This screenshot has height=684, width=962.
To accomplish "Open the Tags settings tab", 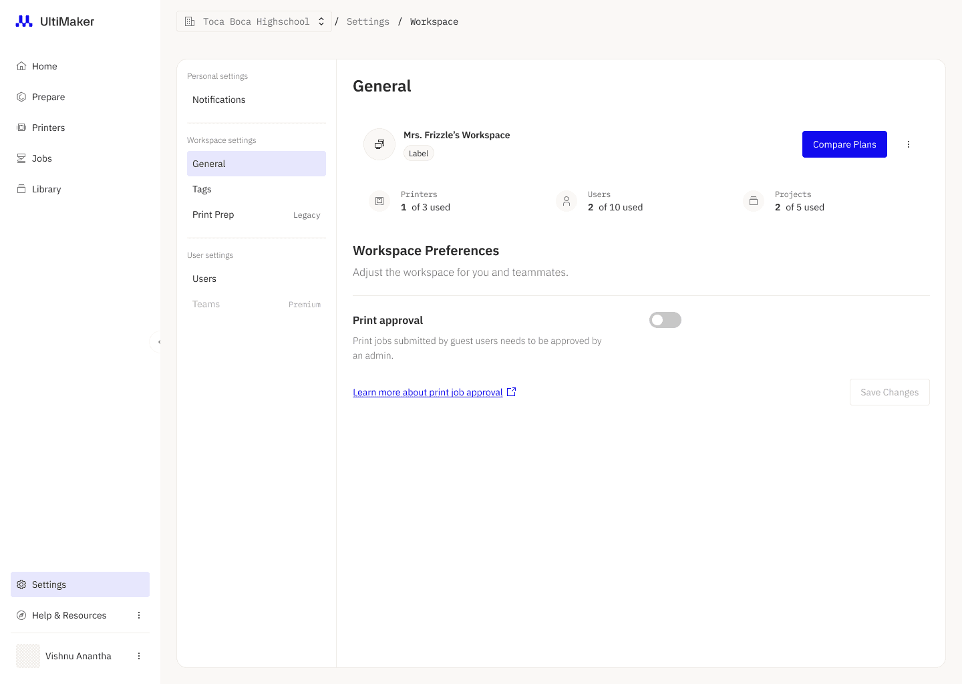I will pos(257,189).
